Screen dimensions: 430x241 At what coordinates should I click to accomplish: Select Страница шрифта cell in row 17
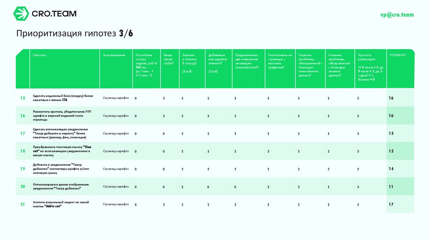116,134
